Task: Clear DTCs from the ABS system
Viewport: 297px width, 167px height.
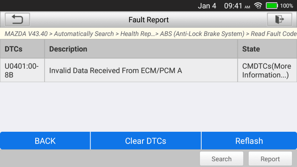Action: (146, 141)
